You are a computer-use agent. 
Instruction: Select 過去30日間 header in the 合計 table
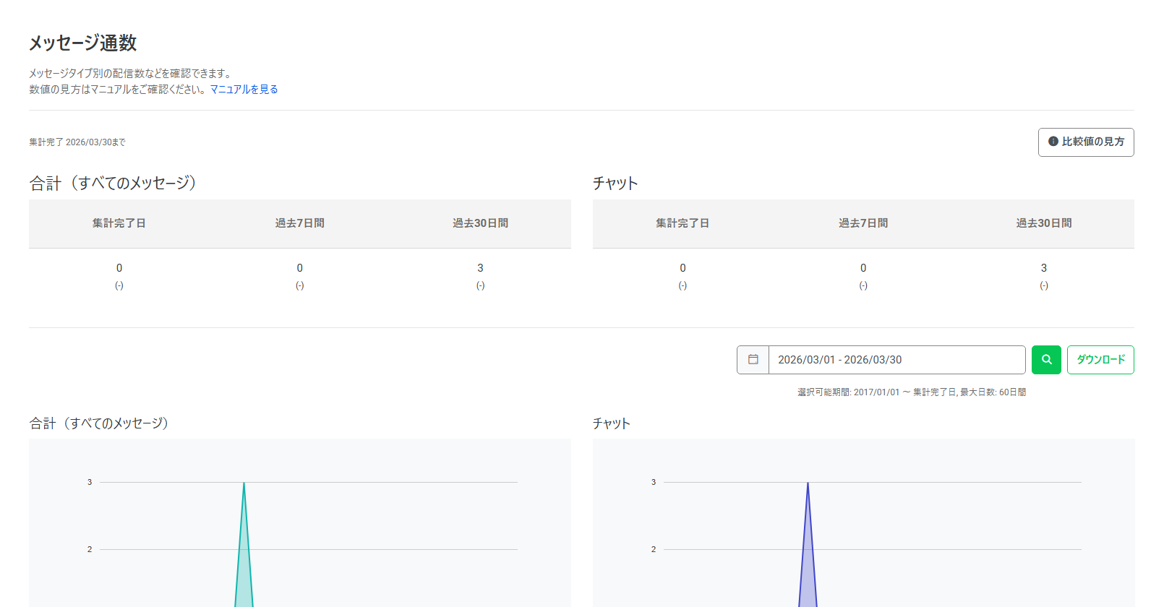coord(480,223)
